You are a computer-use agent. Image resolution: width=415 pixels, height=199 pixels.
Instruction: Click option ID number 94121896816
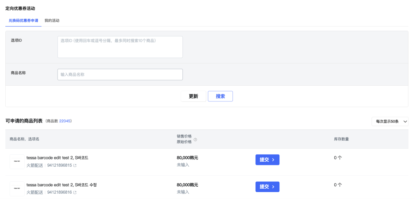tap(59, 192)
